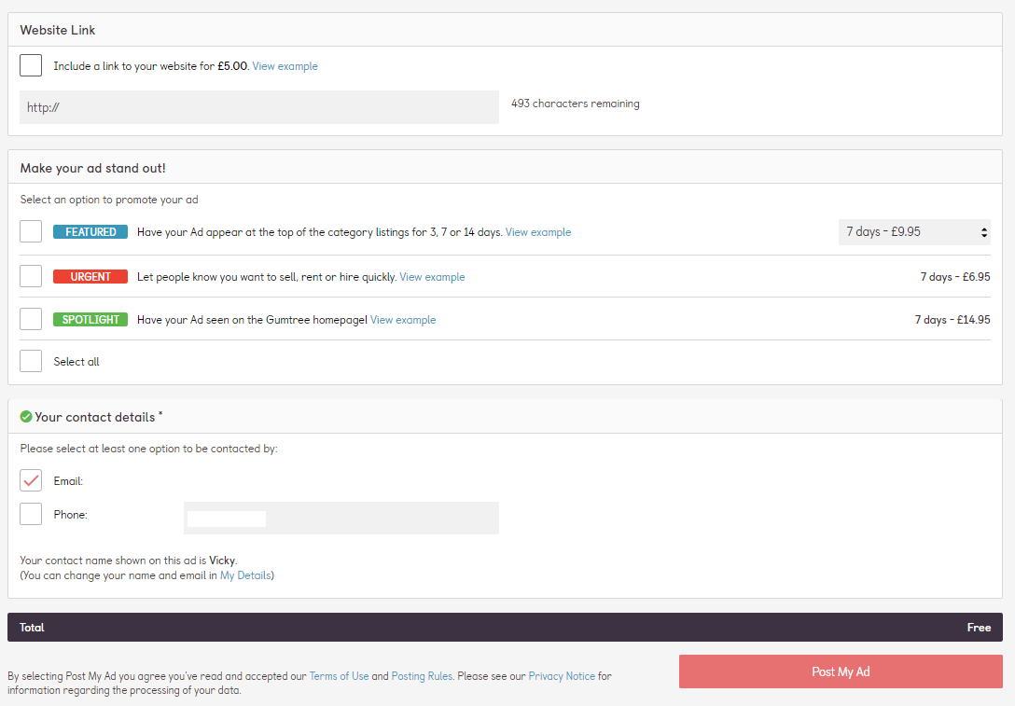
Task: Tick the Phone contact checkbox
Action: point(31,514)
